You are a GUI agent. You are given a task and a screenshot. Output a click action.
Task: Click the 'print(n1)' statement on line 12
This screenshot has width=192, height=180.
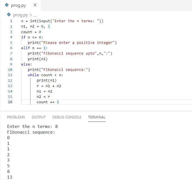click(x=46, y=80)
